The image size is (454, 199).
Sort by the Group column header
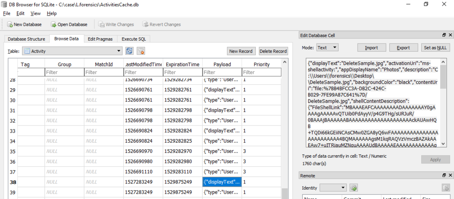pyautogui.click(x=64, y=64)
